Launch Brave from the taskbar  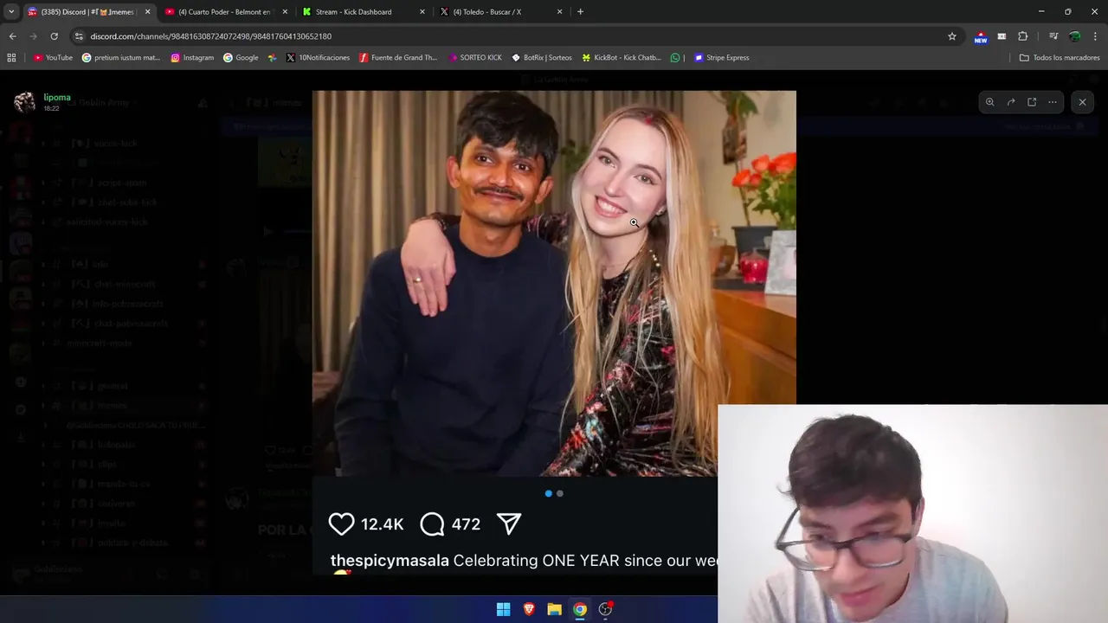[x=529, y=609]
